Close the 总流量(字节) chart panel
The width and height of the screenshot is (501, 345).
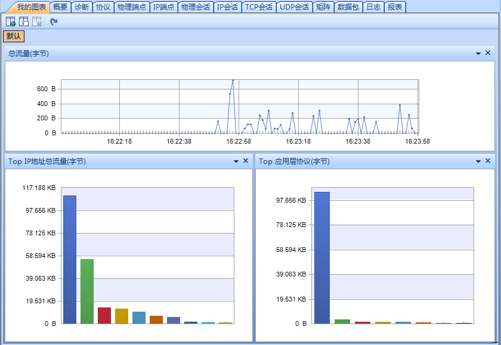tap(488, 53)
